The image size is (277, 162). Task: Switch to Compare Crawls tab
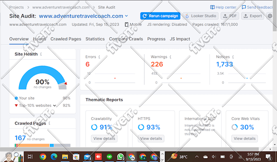[126, 39]
